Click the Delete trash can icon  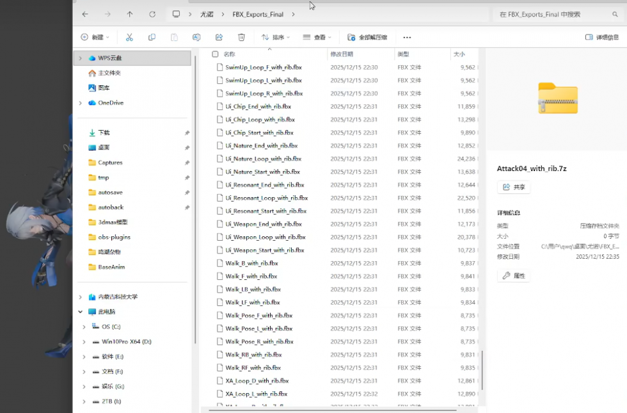pyautogui.click(x=241, y=38)
